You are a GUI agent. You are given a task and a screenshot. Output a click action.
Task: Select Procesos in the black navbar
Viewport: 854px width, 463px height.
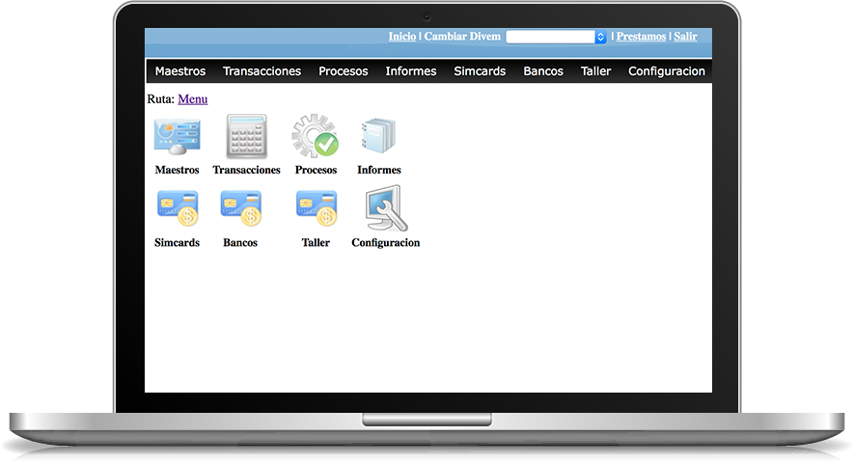pos(344,71)
